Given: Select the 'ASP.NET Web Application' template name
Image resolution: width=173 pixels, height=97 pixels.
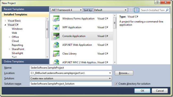Looking at the screenshot, I should (x=77, y=45).
